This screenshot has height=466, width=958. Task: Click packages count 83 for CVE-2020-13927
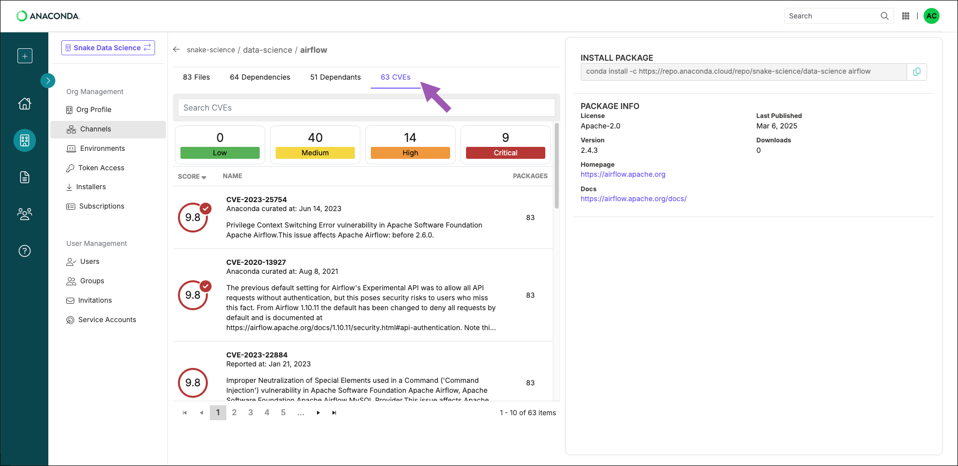(530, 295)
